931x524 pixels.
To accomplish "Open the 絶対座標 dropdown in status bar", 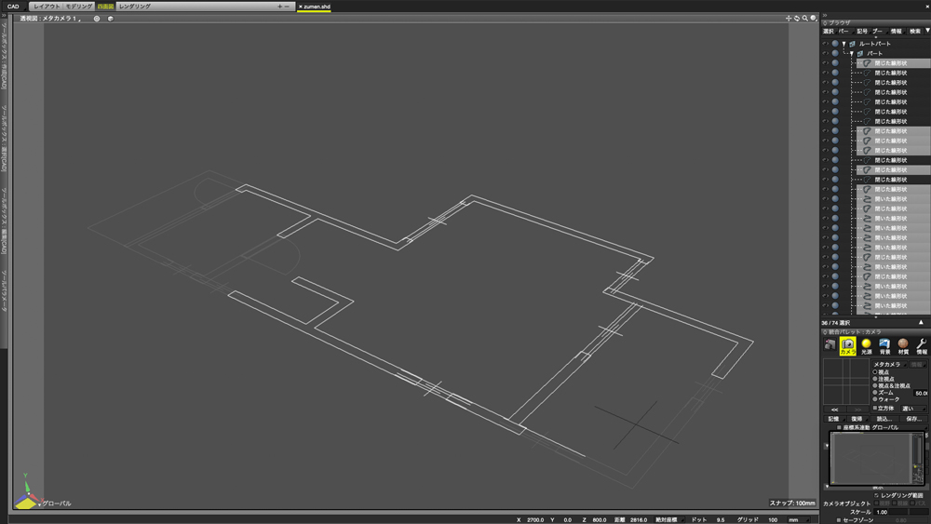I will point(668,520).
